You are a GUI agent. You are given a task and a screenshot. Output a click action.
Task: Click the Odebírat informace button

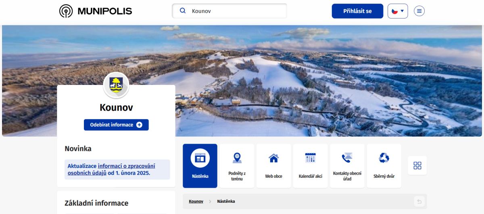116,125
